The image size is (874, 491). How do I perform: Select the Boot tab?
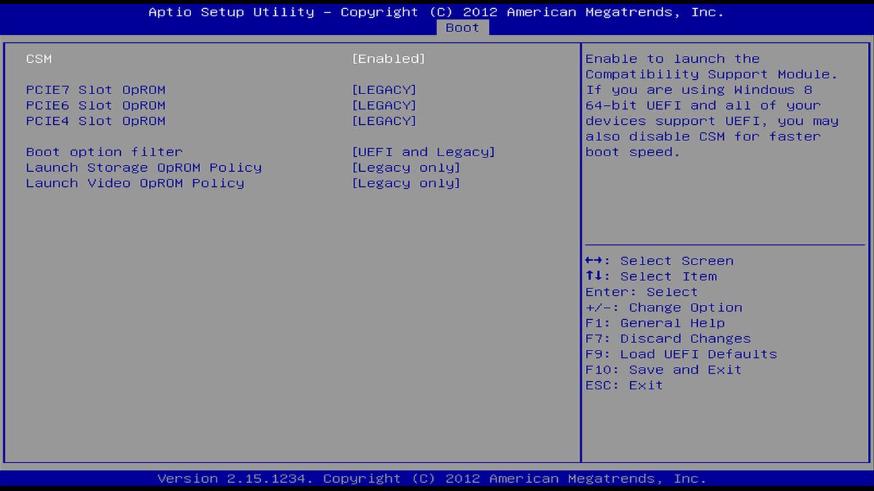pyautogui.click(x=462, y=27)
